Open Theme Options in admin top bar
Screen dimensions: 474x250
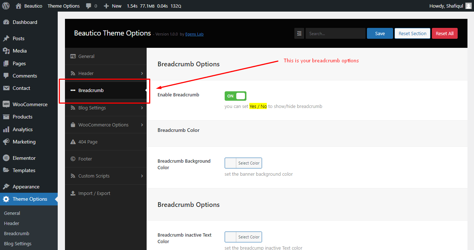[x=64, y=6]
